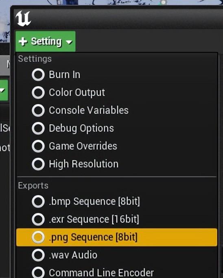Click the Burn In menu label

pyautogui.click(x=64, y=75)
